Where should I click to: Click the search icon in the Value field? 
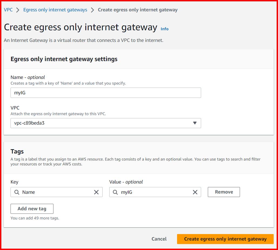(x=115, y=192)
